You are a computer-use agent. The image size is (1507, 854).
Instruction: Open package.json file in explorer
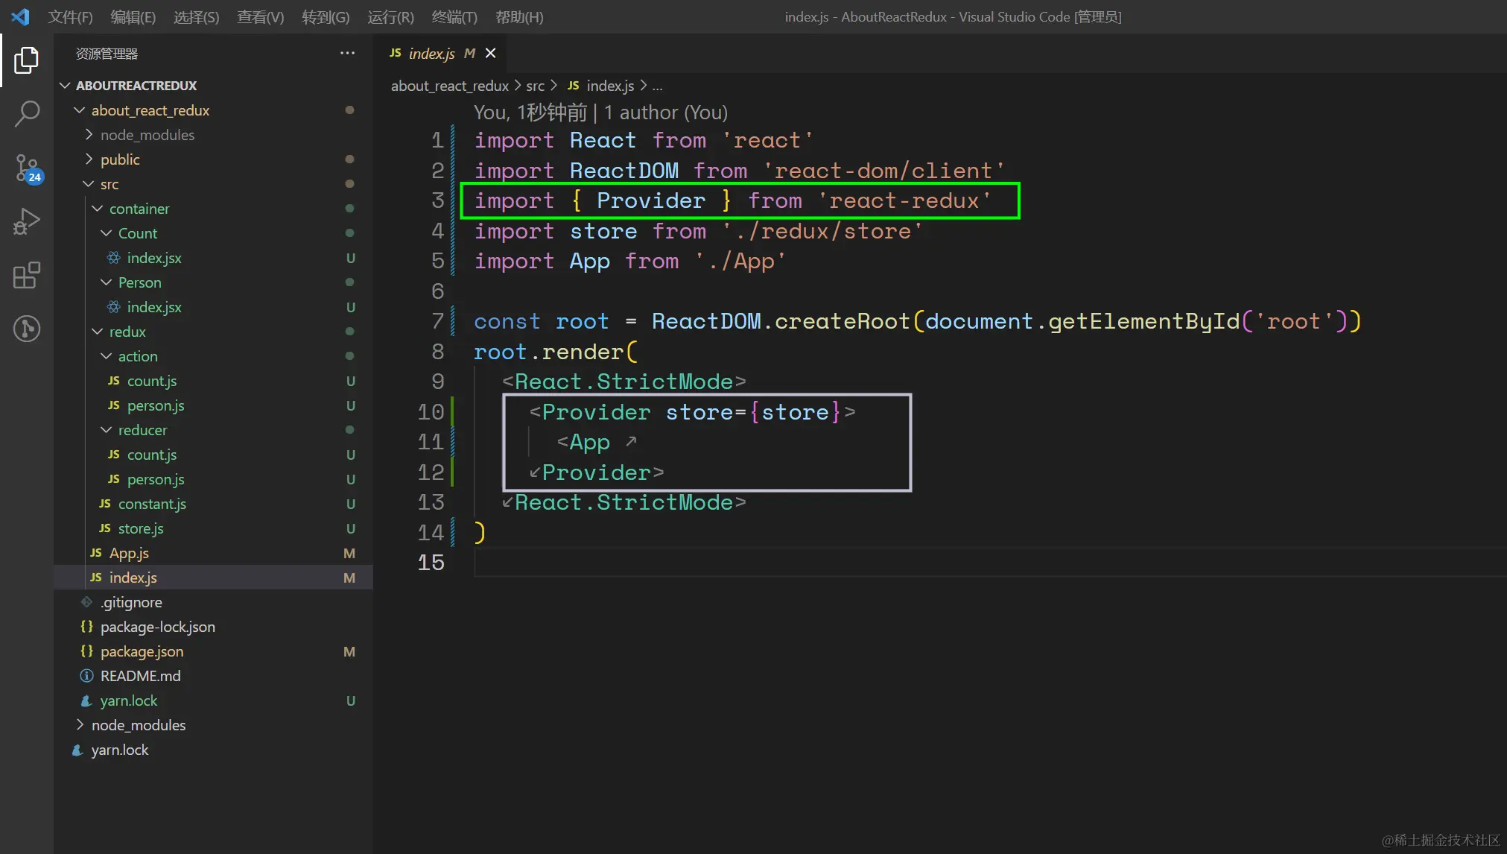(142, 651)
